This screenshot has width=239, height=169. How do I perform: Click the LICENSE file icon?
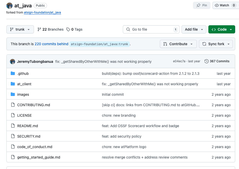[13, 115]
